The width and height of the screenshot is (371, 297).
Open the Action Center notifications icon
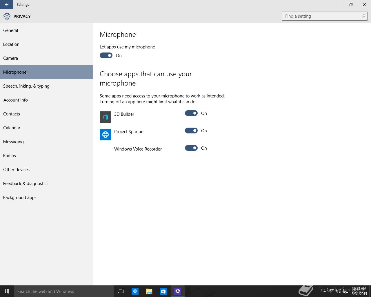(346, 291)
